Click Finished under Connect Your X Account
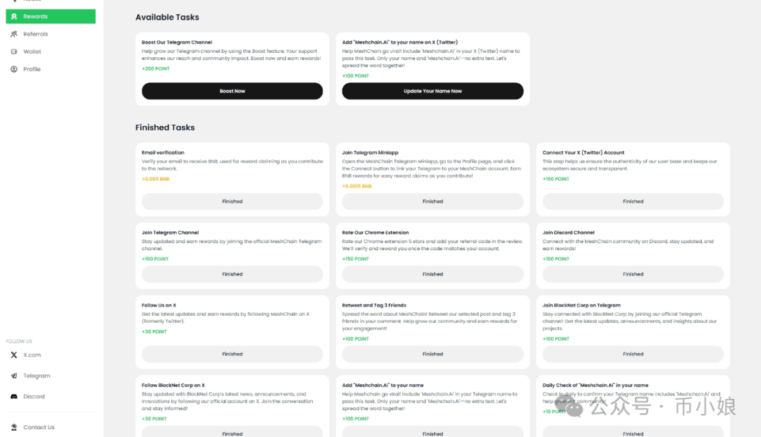Viewport: 761px width, 437px height. 633,201
